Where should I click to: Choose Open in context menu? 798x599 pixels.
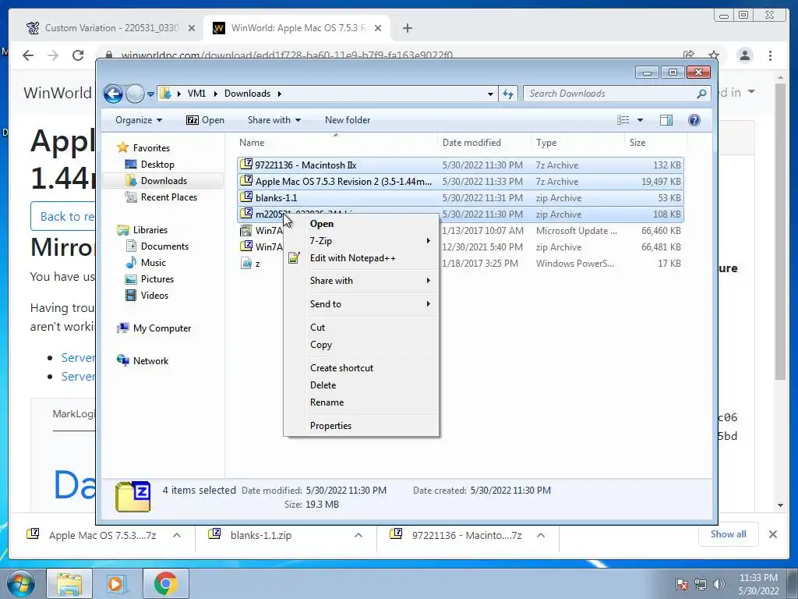pyautogui.click(x=322, y=224)
